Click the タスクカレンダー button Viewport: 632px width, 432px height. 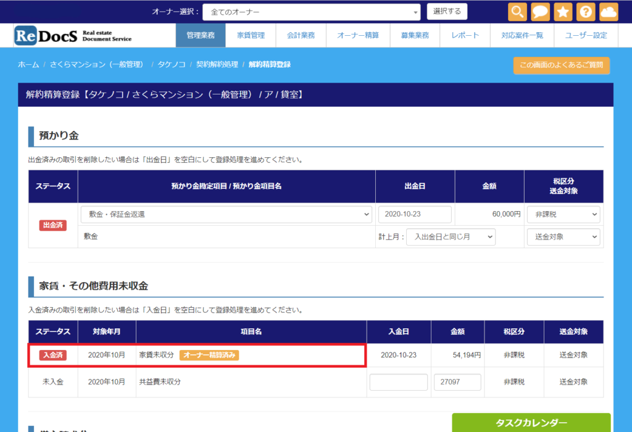point(531,423)
